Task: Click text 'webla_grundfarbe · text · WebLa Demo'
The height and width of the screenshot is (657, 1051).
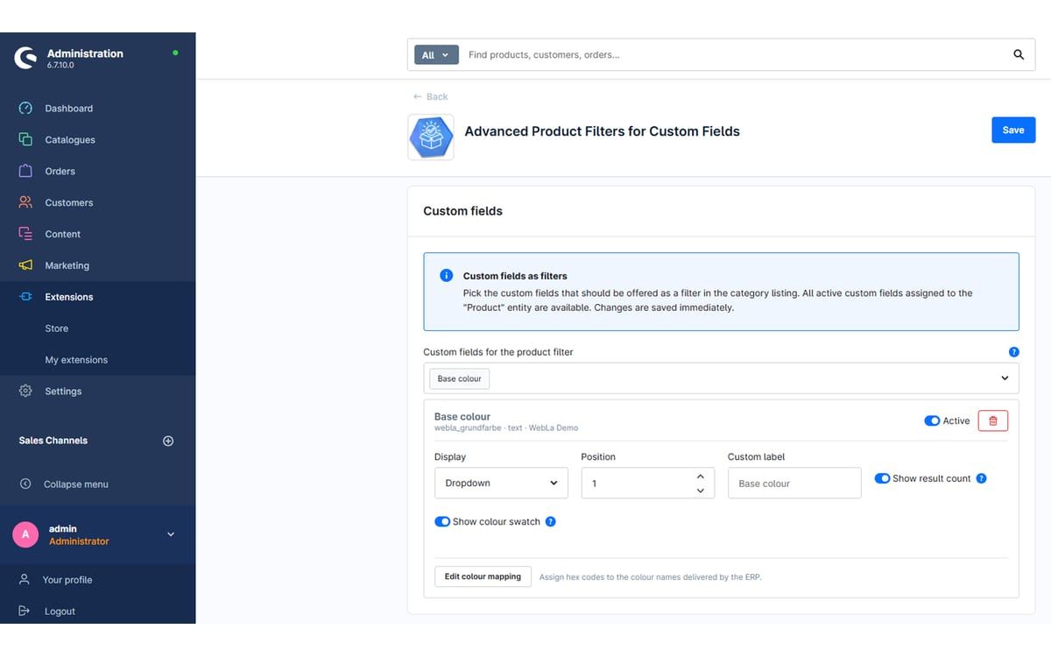Action: coord(506,428)
